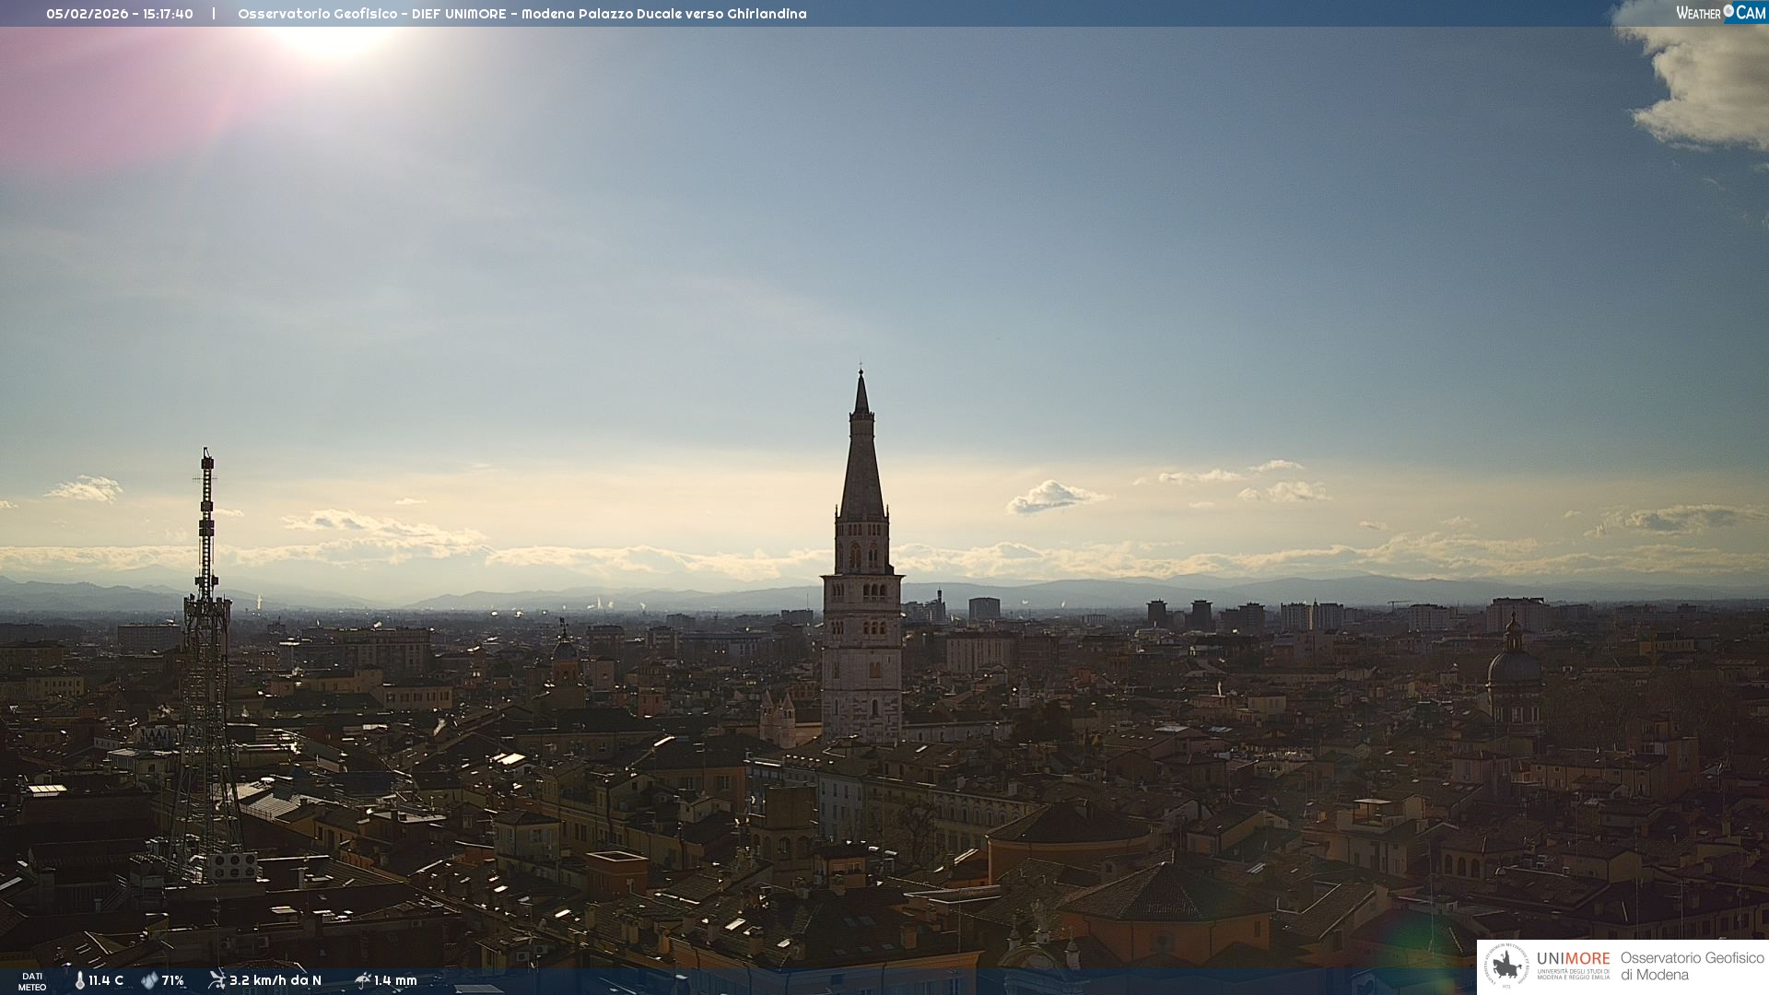Select the 71% humidity reading

(173, 980)
